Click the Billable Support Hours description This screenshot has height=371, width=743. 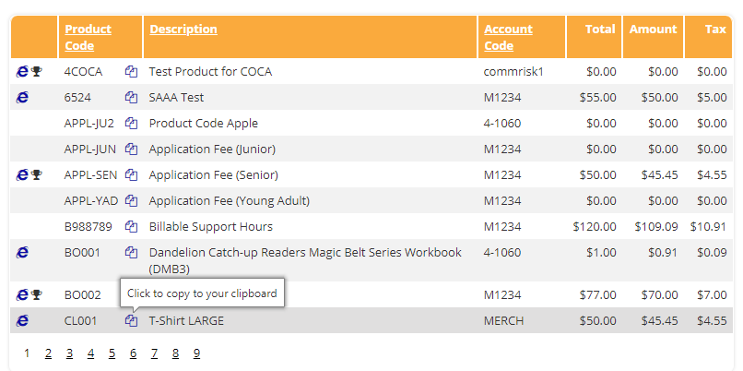(210, 227)
